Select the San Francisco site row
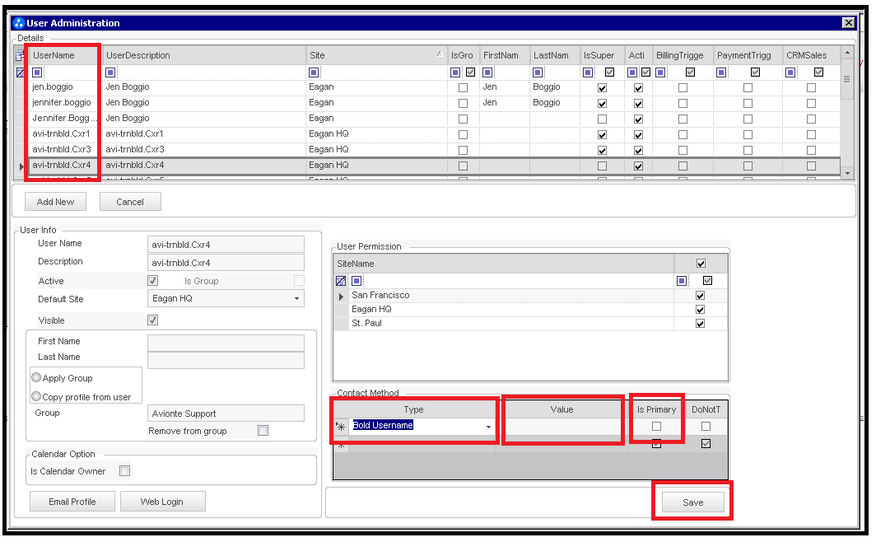This screenshot has height=542, width=876. coord(531,296)
